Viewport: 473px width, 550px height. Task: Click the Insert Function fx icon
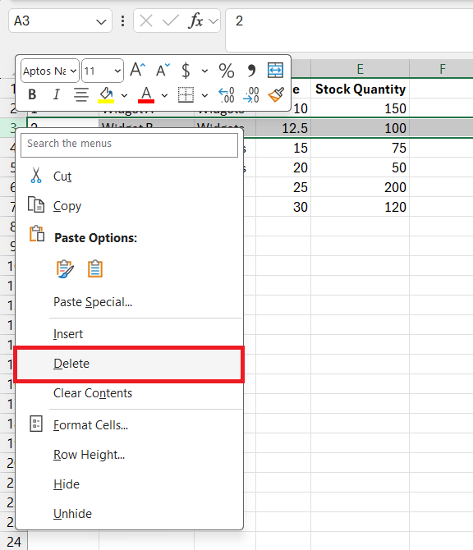(x=195, y=21)
